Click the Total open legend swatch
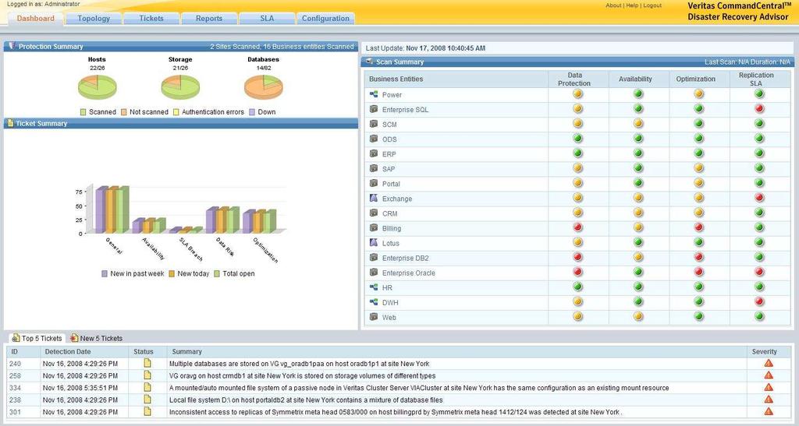Image resolution: width=799 pixels, height=426 pixels. (217, 273)
